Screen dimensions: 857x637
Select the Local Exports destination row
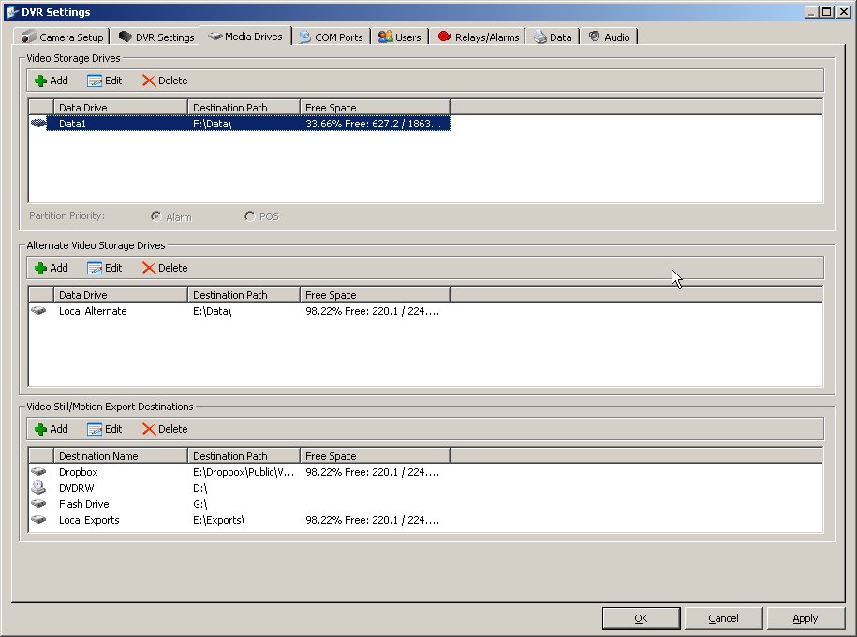[89, 520]
